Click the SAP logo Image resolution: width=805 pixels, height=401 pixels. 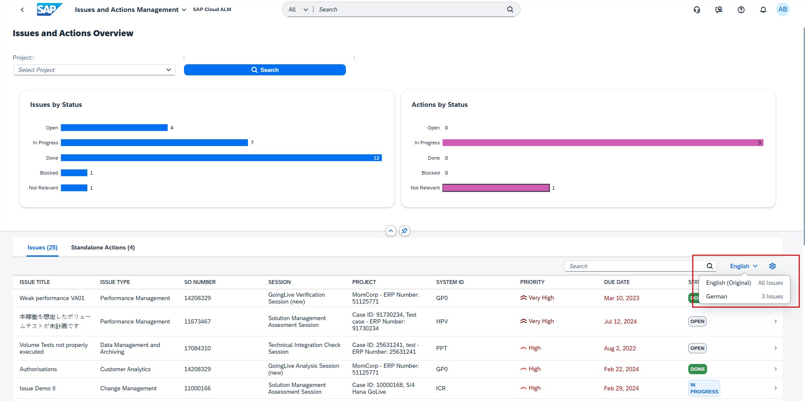(x=49, y=9)
